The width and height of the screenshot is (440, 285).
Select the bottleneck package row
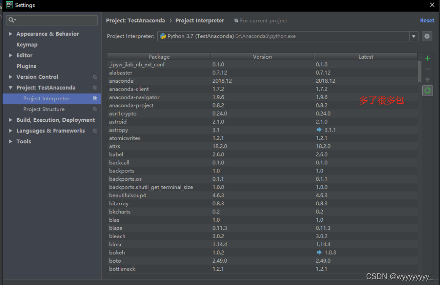pyautogui.click(x=262, y=269)
